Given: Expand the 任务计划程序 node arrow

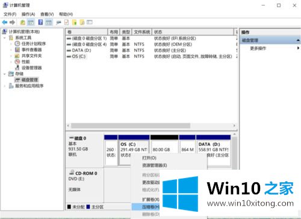Looking at the screenshot, I should [x=11, y=44].
